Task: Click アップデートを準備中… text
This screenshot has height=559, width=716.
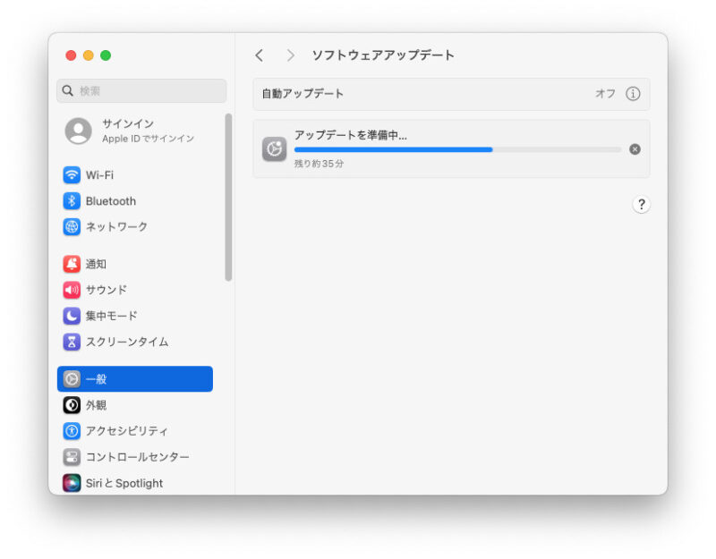Action: [x=350, y=135]
